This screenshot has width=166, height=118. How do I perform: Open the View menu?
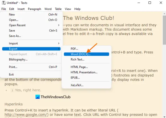click(68, 9)
